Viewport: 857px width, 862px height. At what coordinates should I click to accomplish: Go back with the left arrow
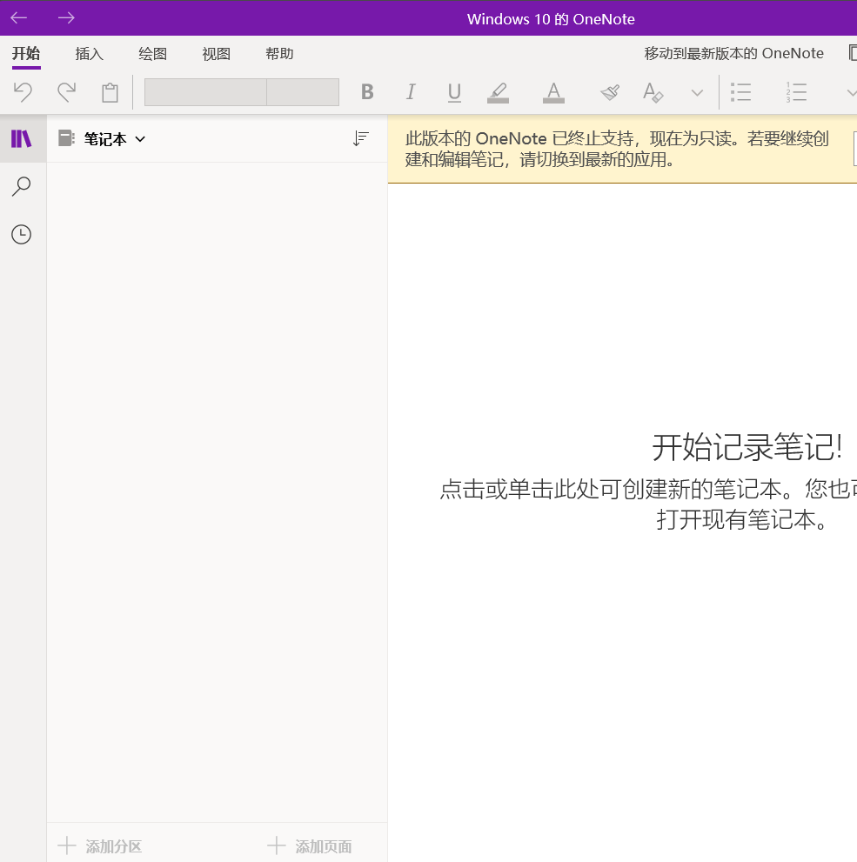tap(18, 18)
